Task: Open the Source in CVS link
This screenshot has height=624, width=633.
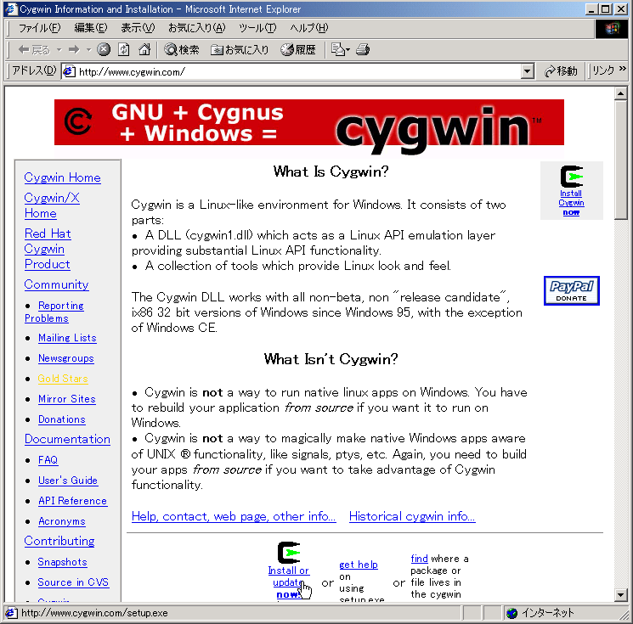Action: point(73,582)
